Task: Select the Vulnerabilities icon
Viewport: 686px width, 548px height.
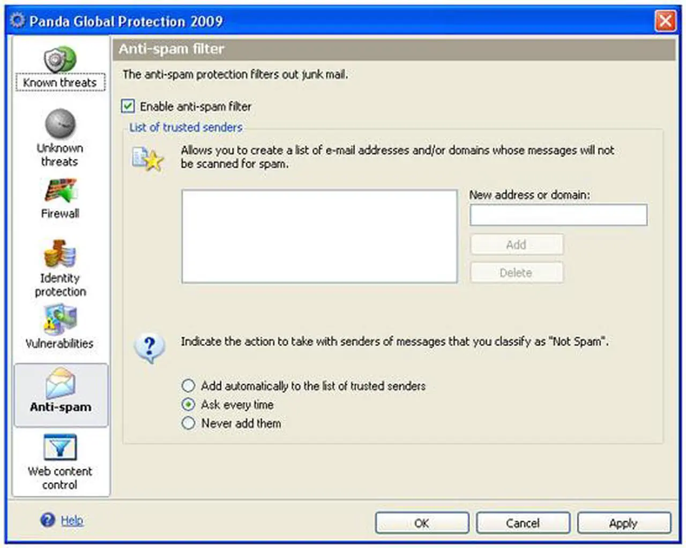Action: [x=60, y=319]
